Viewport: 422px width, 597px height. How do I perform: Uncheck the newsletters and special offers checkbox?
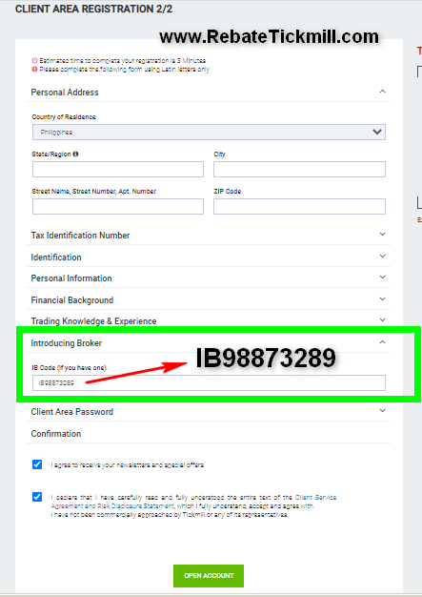(37, 464)
